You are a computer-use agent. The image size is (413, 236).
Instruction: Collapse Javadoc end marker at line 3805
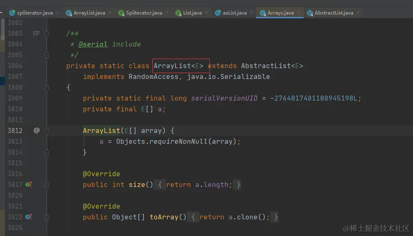tap(47, 55)
